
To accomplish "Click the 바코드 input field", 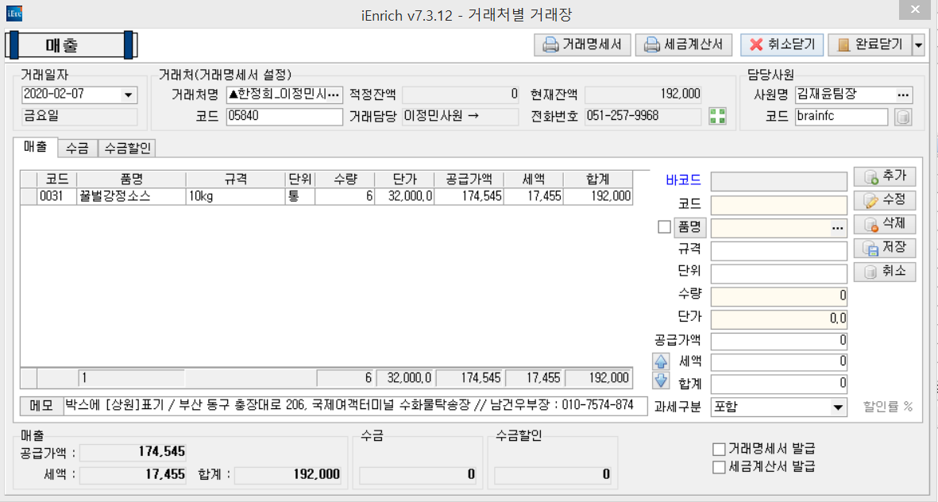I will pos(778,181).
